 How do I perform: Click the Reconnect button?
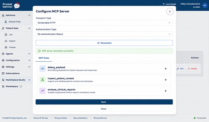[104, 43]
